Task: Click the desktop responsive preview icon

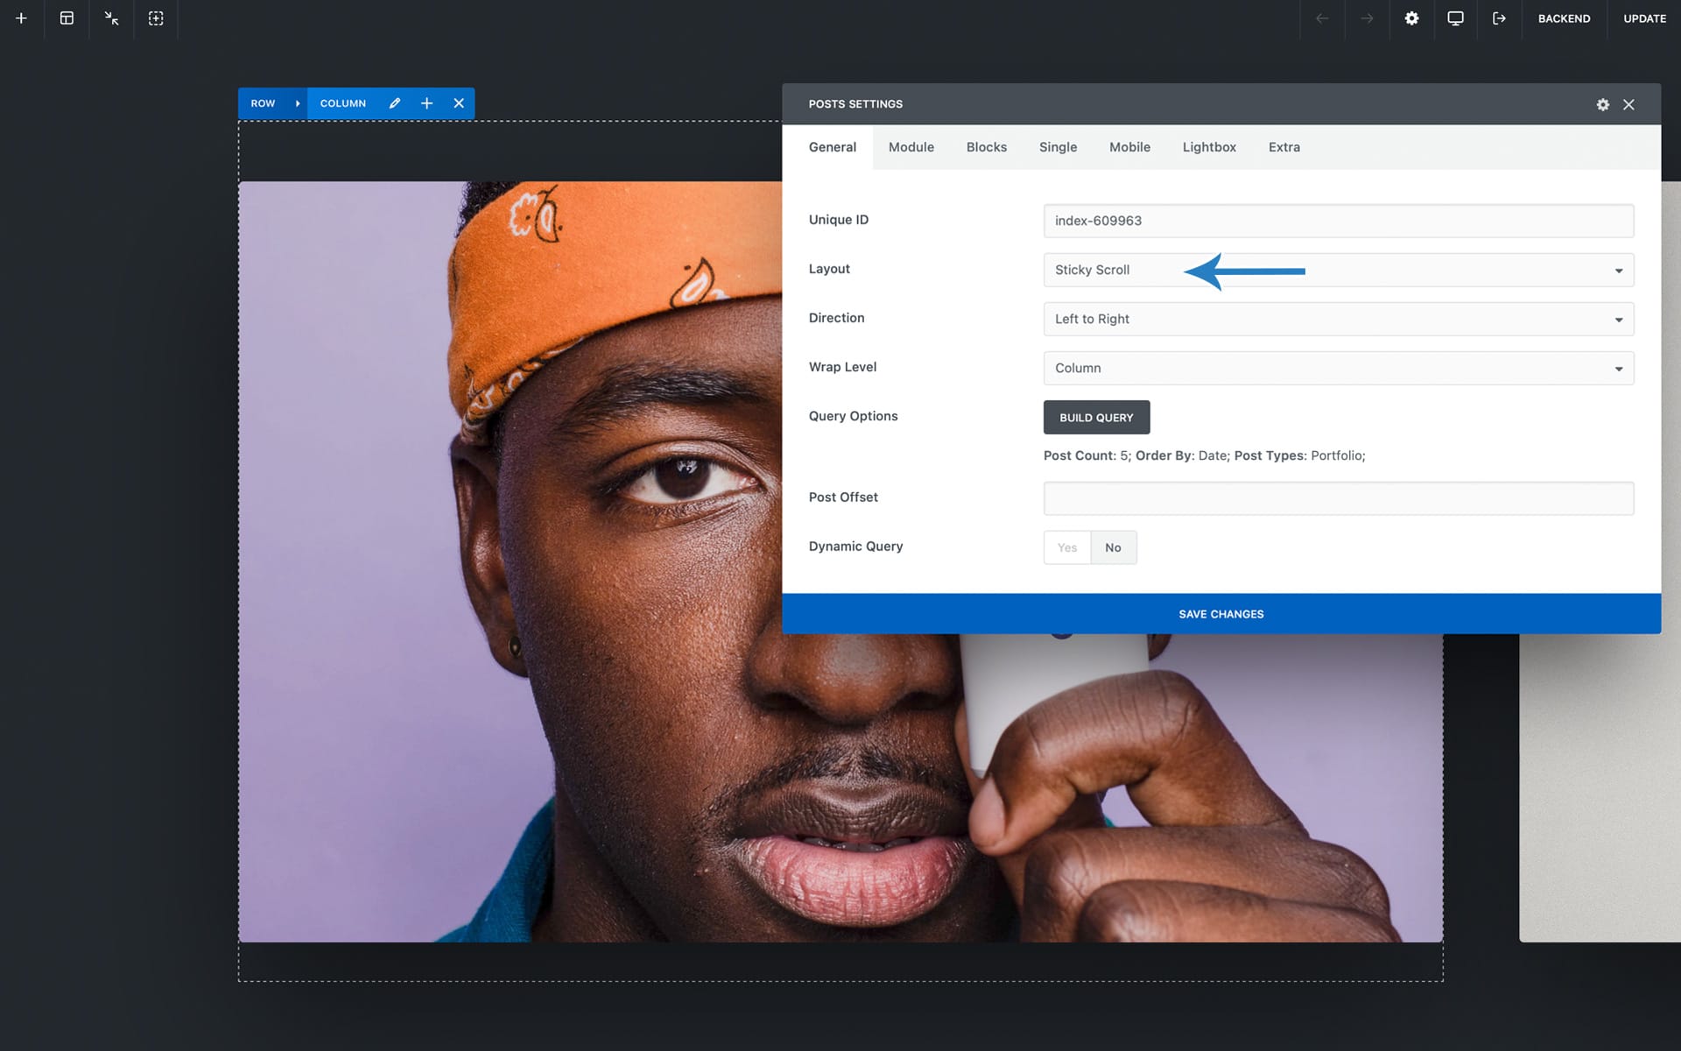Action: pyautogui.click(x=1455, y=18)
